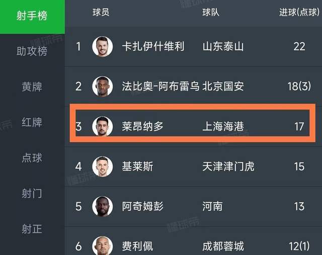
Task: Open player name 卡扎伊什维利
Action: pos(153,47)
